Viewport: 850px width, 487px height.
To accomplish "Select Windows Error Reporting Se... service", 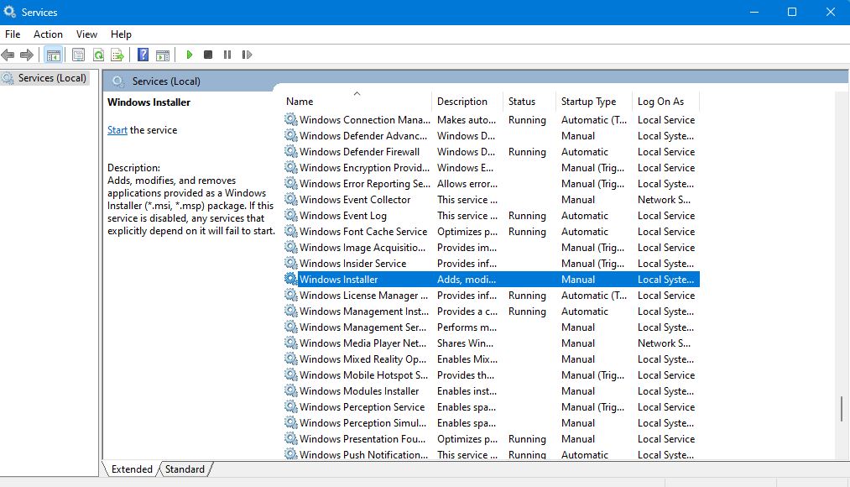I will pos(365,184).
